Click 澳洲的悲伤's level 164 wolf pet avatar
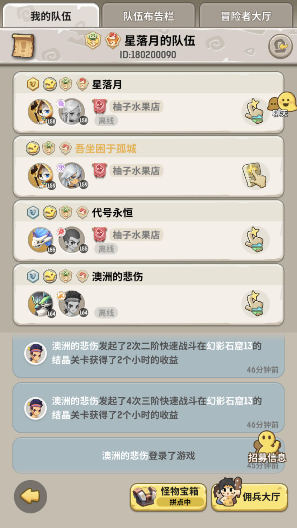 [41, 304]
